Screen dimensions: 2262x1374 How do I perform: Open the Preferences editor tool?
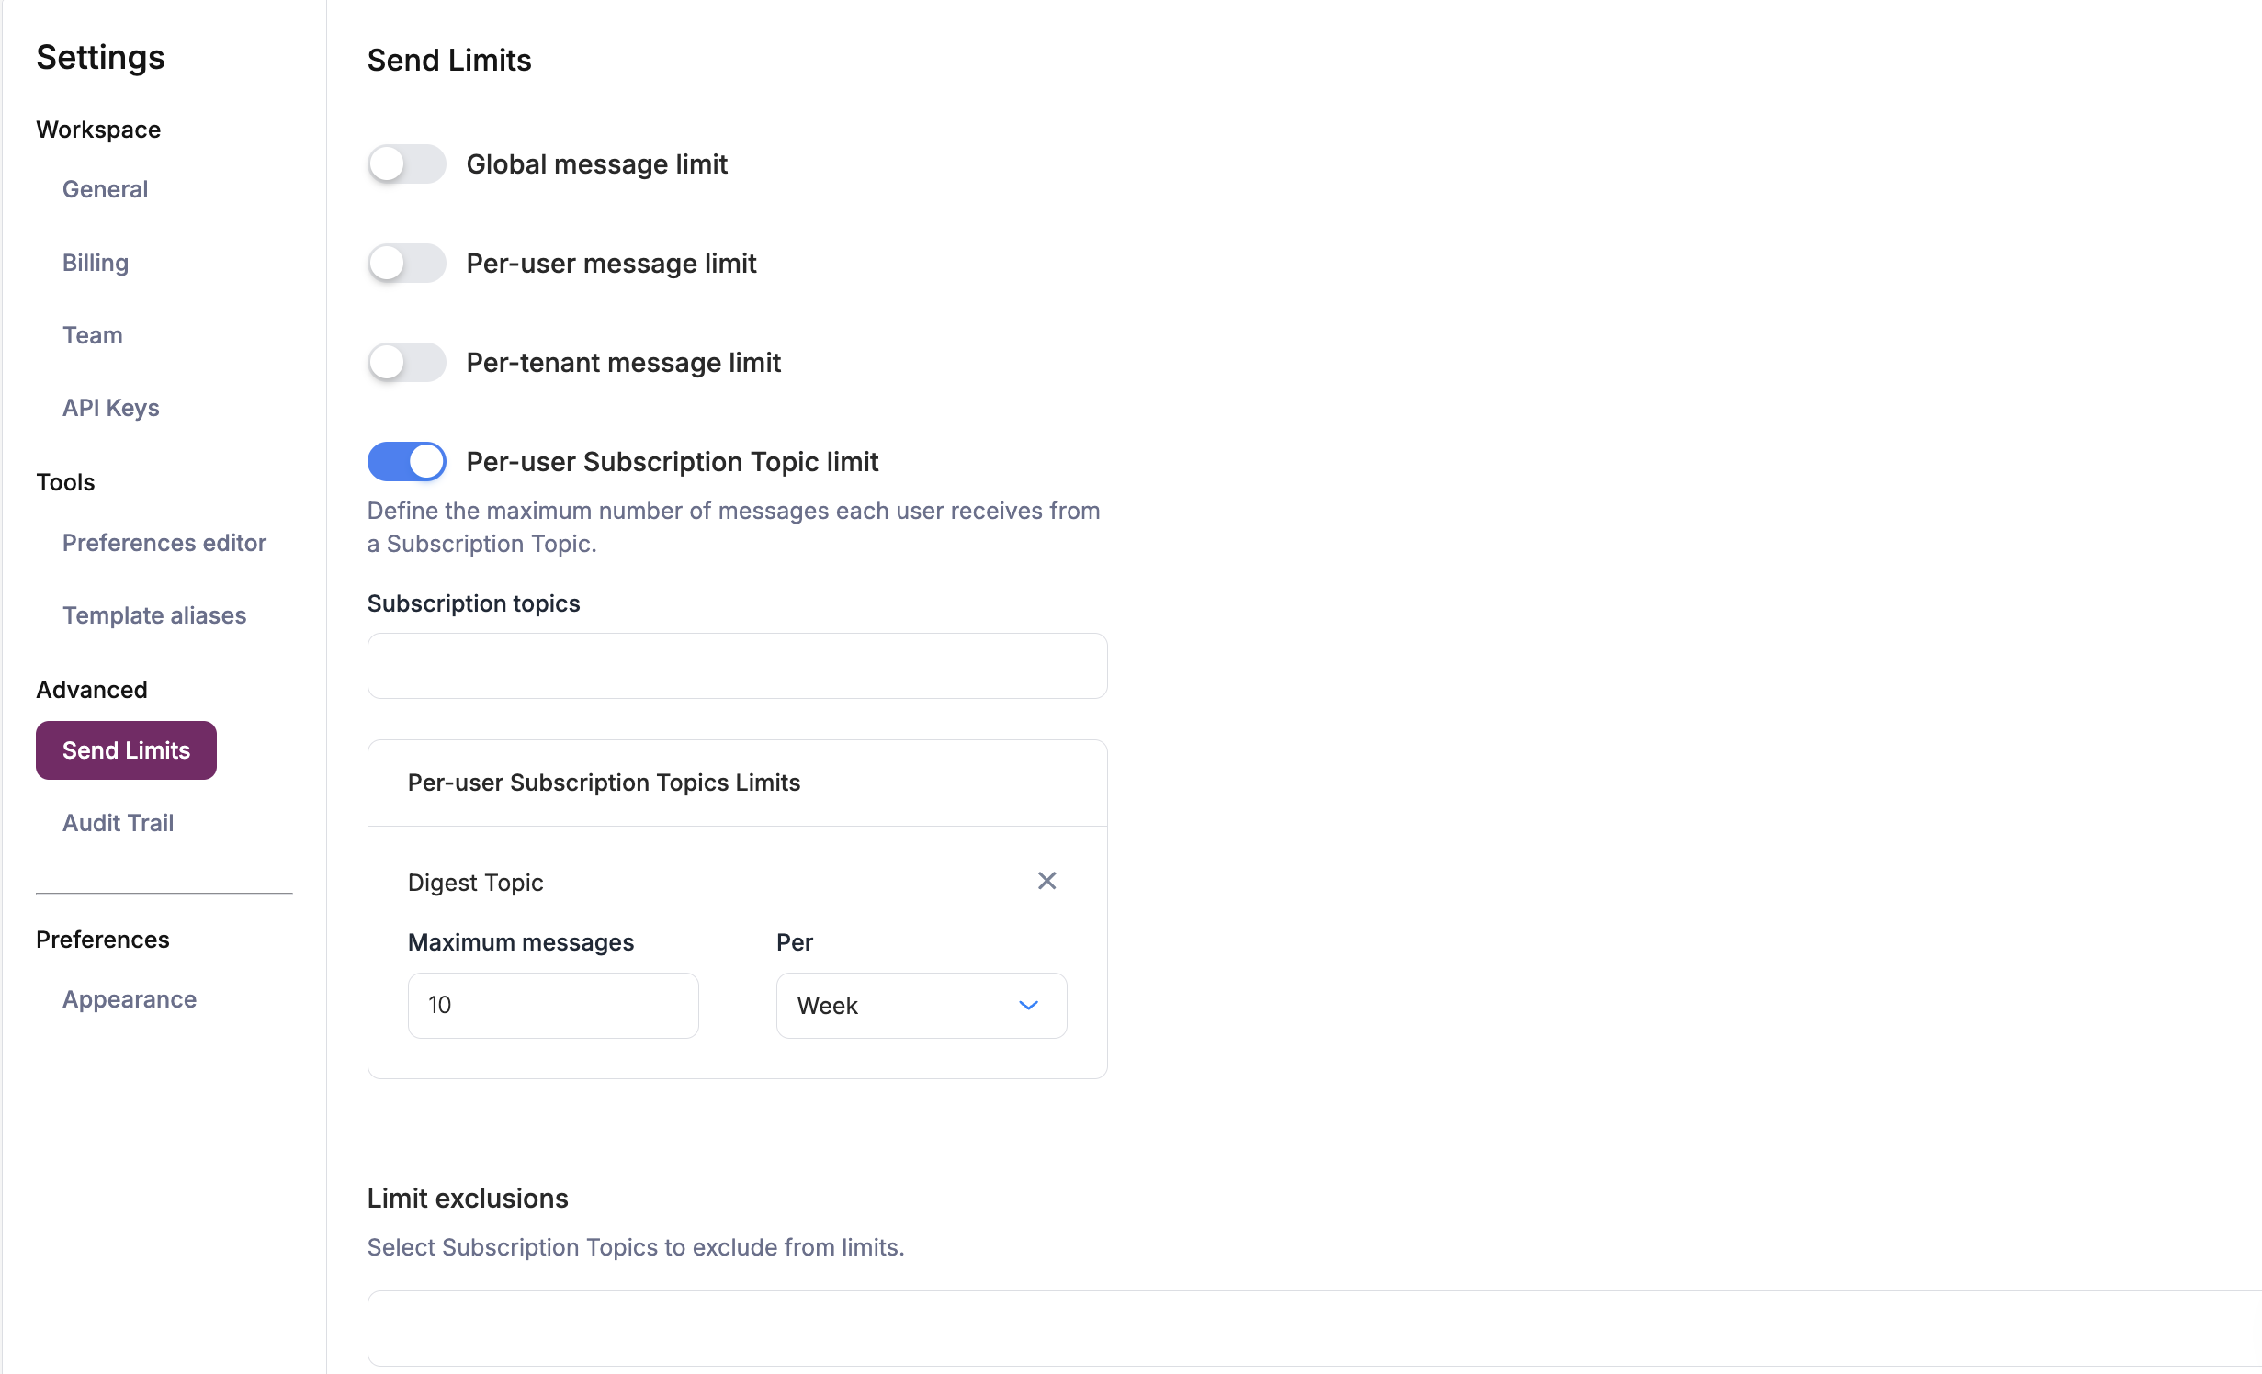click(164, 543)
